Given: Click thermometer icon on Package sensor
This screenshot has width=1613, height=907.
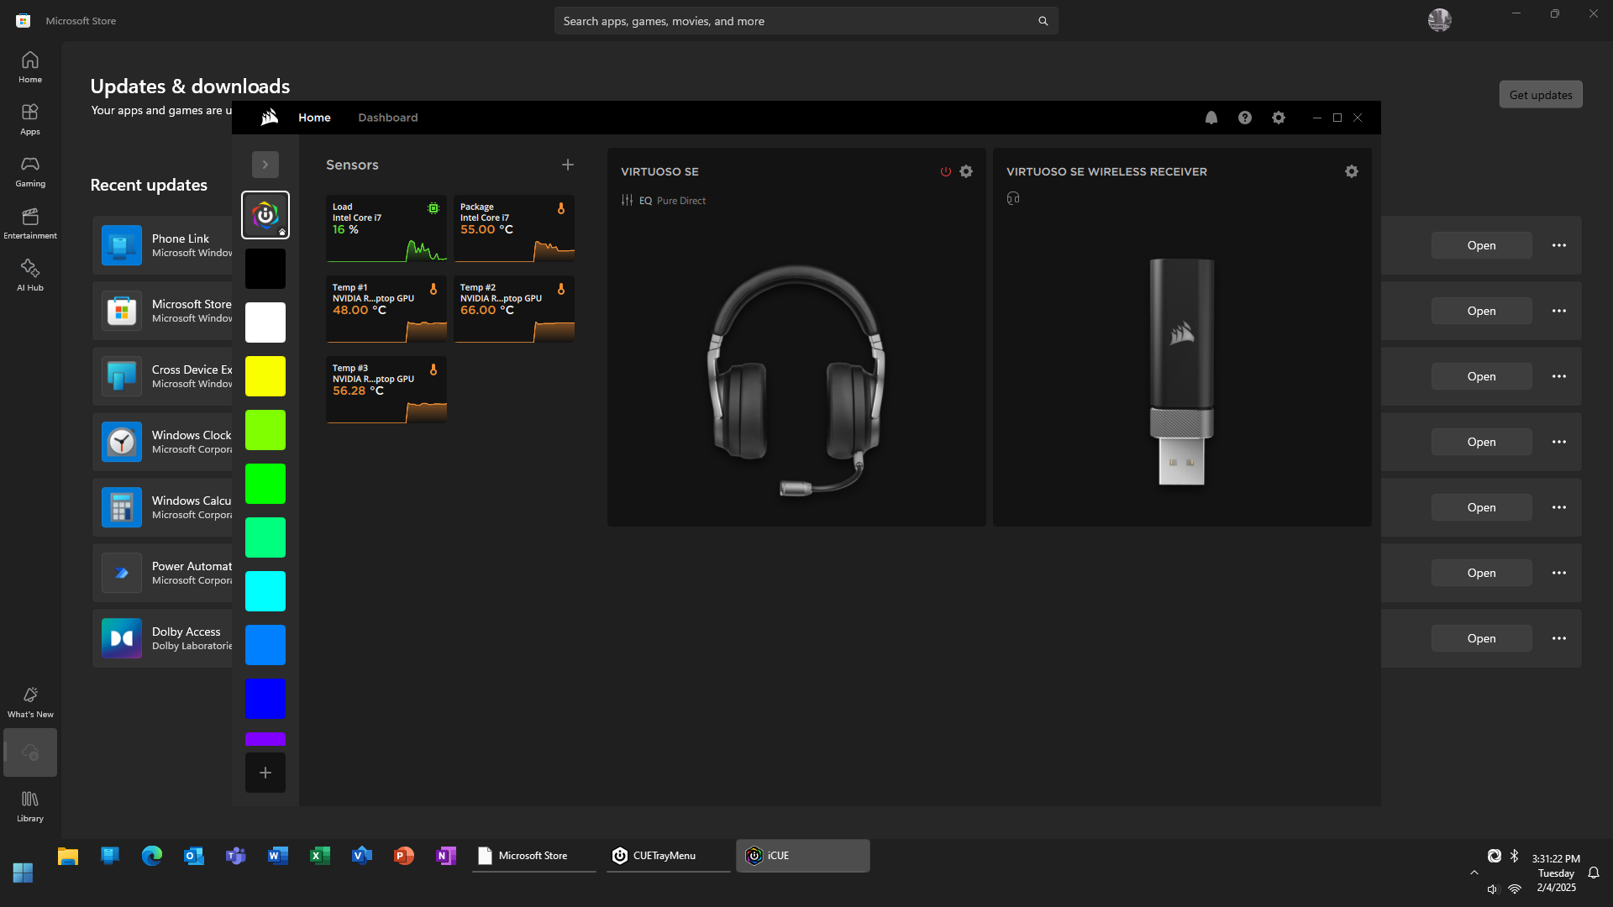Looking at the screenshot, I should [561, 208].
